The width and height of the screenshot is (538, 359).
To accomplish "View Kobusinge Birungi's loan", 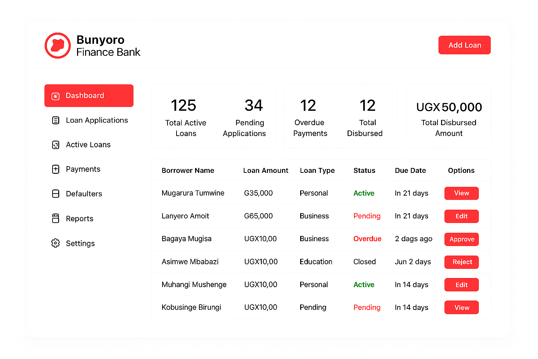I will click(462, 307).
